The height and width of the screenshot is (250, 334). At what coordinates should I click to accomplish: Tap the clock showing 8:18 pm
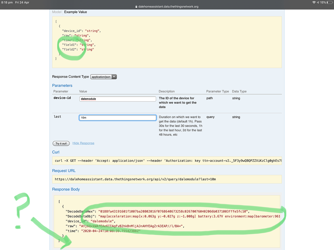coord(7,2)
